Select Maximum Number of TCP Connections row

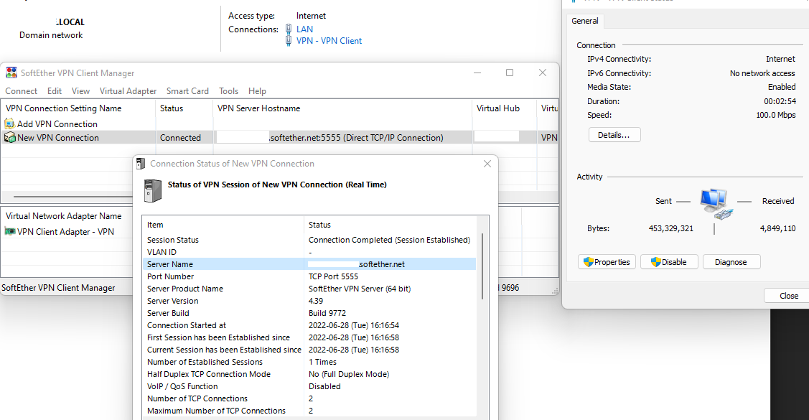[309, 411]
